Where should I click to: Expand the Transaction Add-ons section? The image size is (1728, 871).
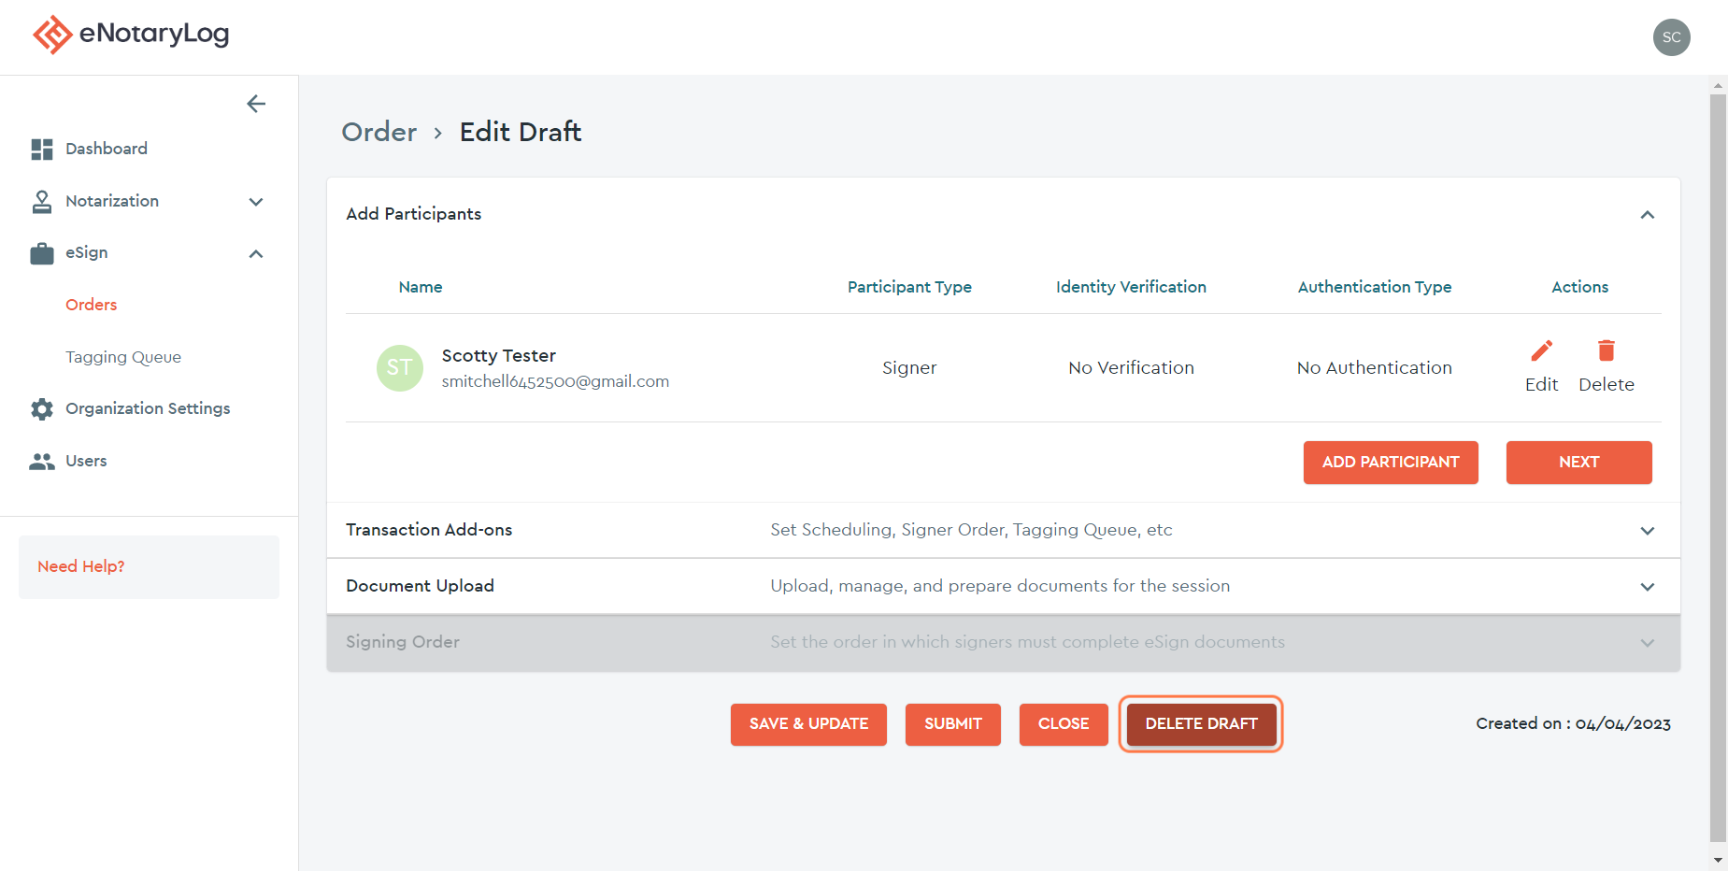tap(1648, 531)
